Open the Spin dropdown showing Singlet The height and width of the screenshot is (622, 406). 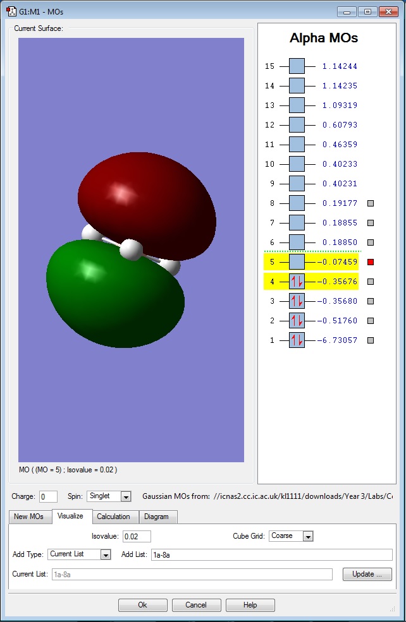[x=109, y=496]
